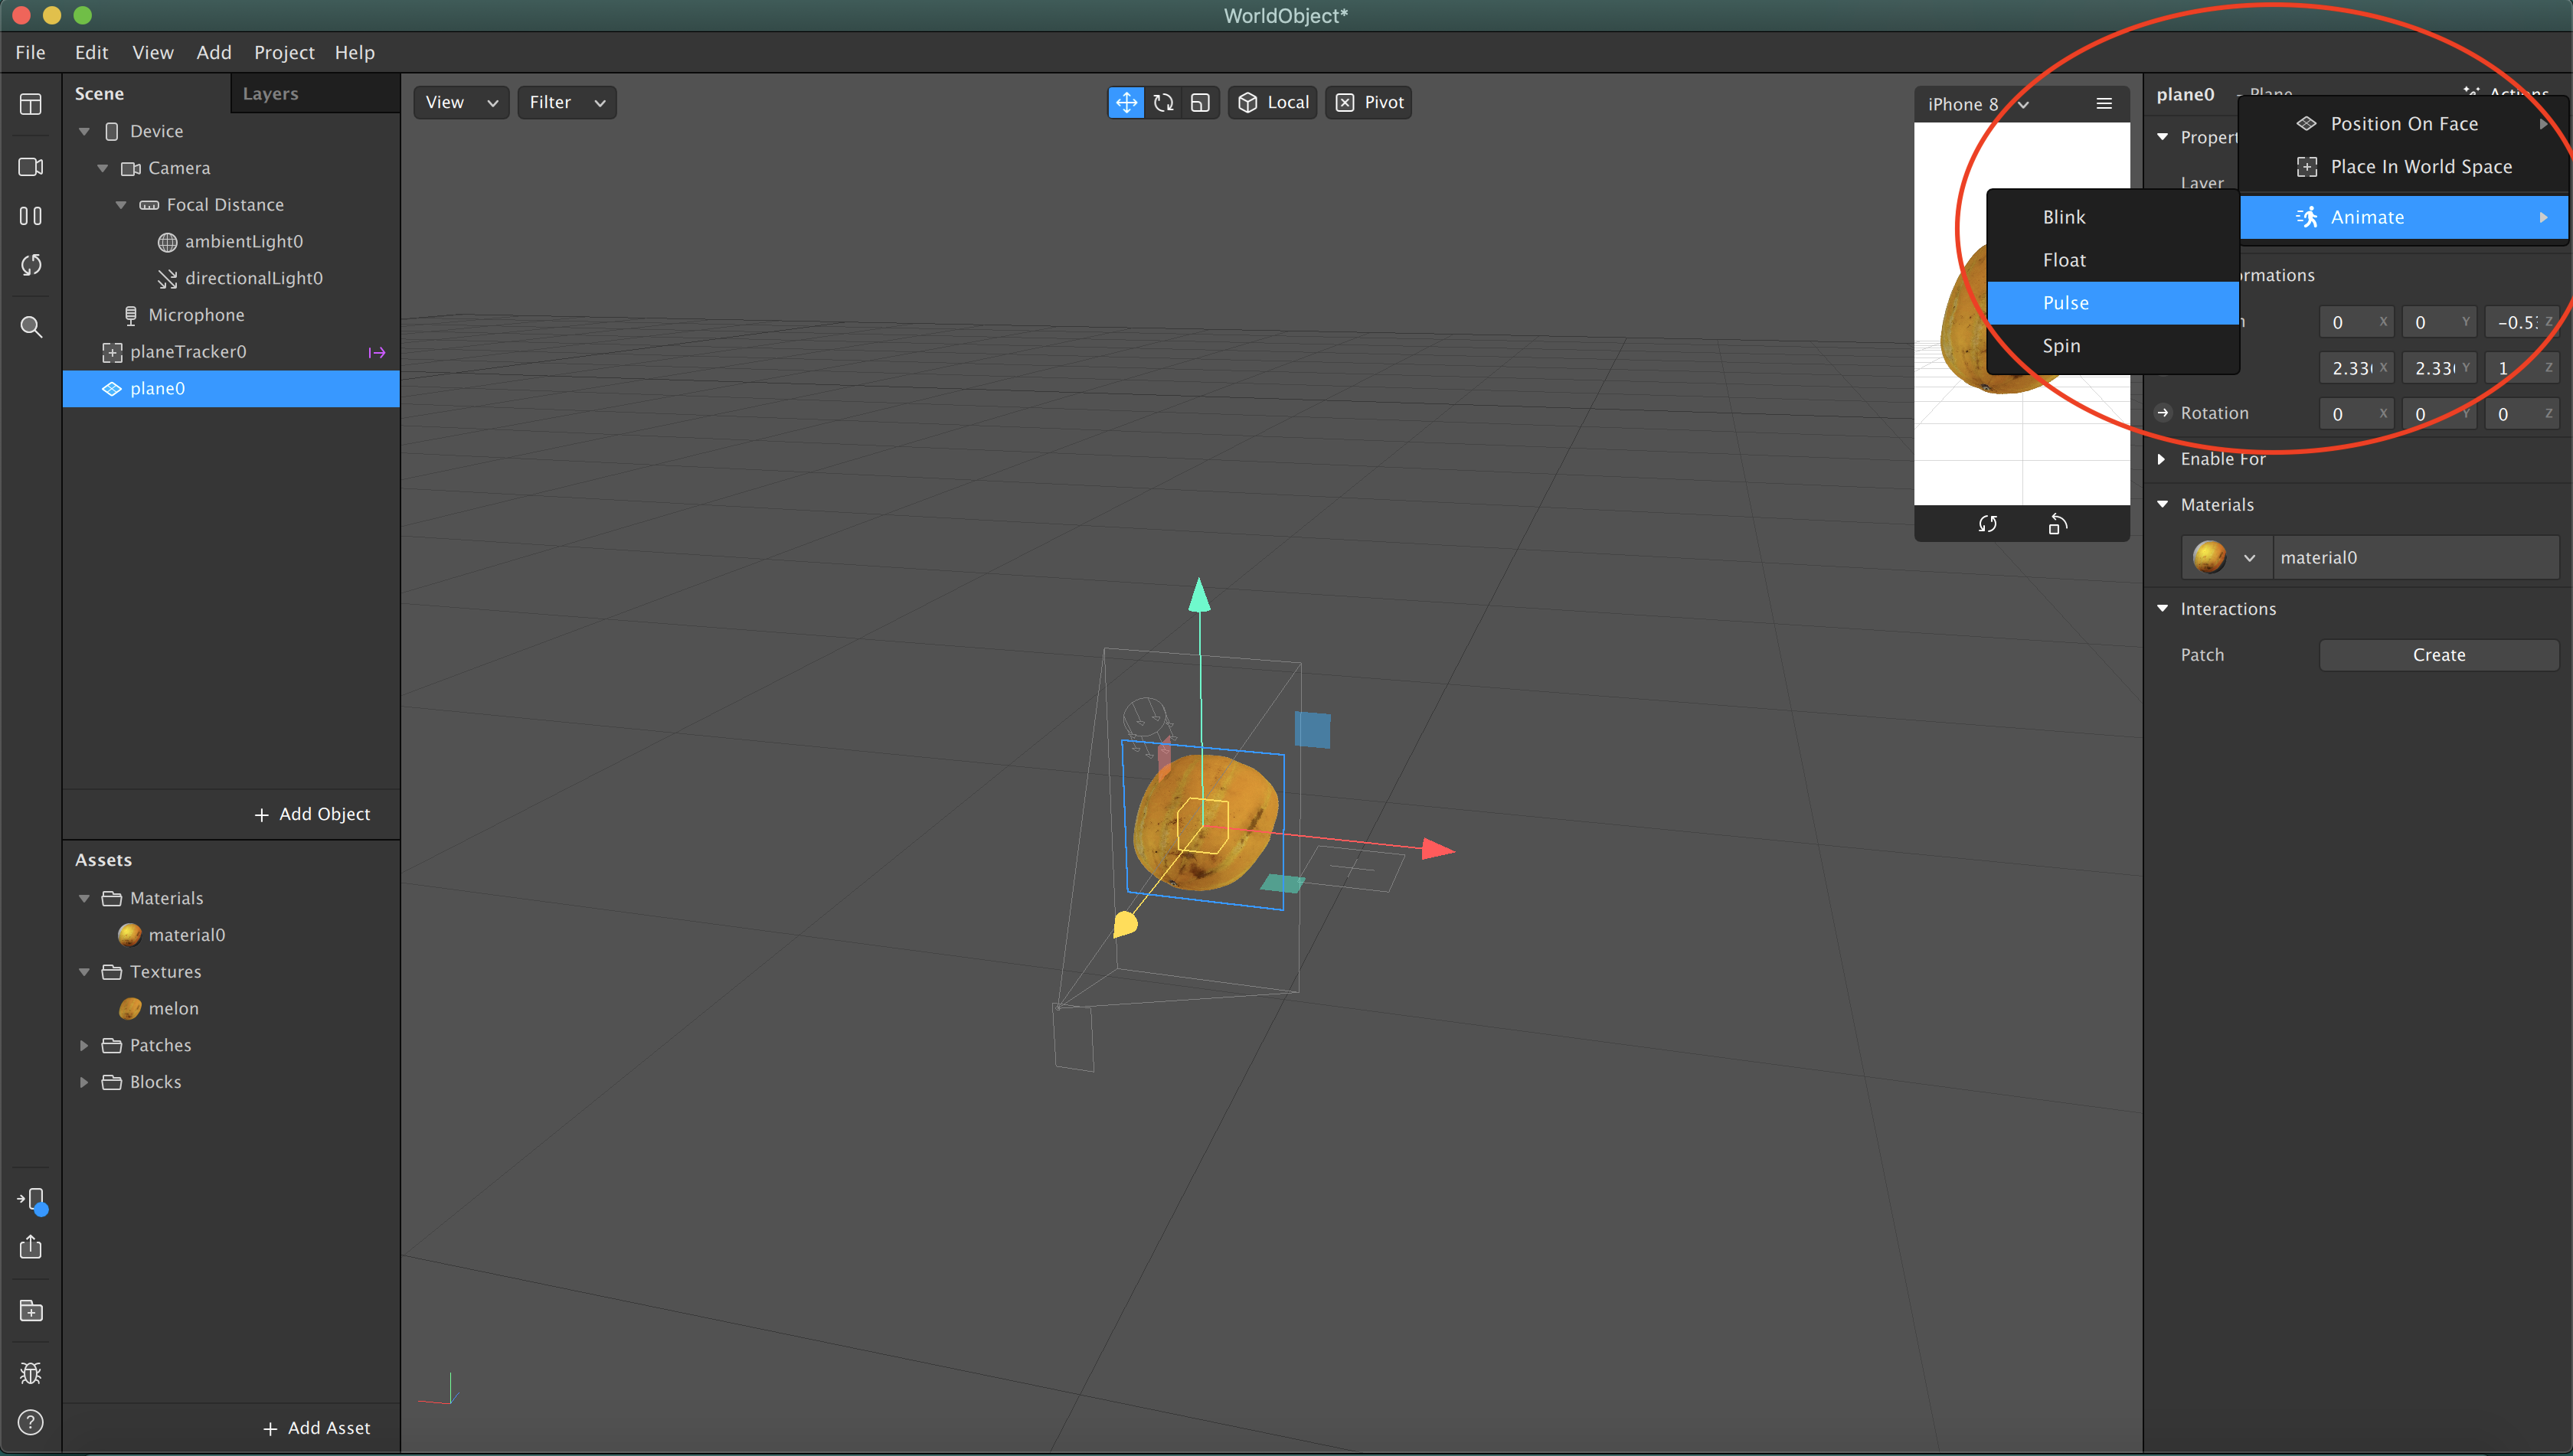
Task: Switch to the Layers tab
Action: coord(270,93)
